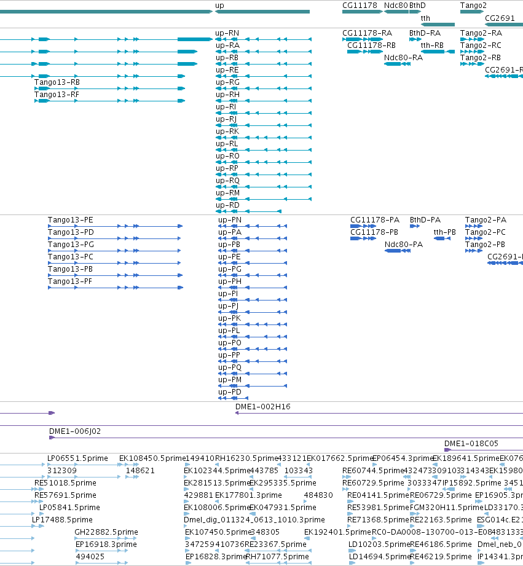The width and height of the screenshot is (523, 566).
Task: Click transcript up-RA label
Action: tap(227, 45)
